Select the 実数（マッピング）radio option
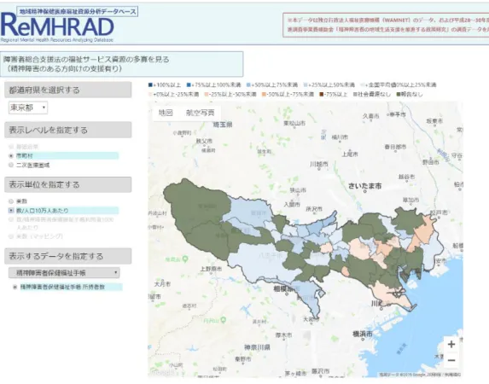The width and height of the screenshot is (489, 384). coord(11,236)
